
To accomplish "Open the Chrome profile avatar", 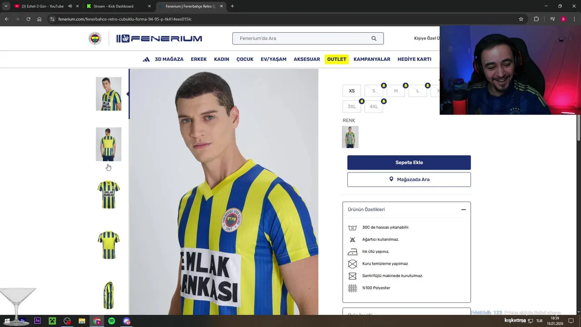I will (x=563, y=19).
